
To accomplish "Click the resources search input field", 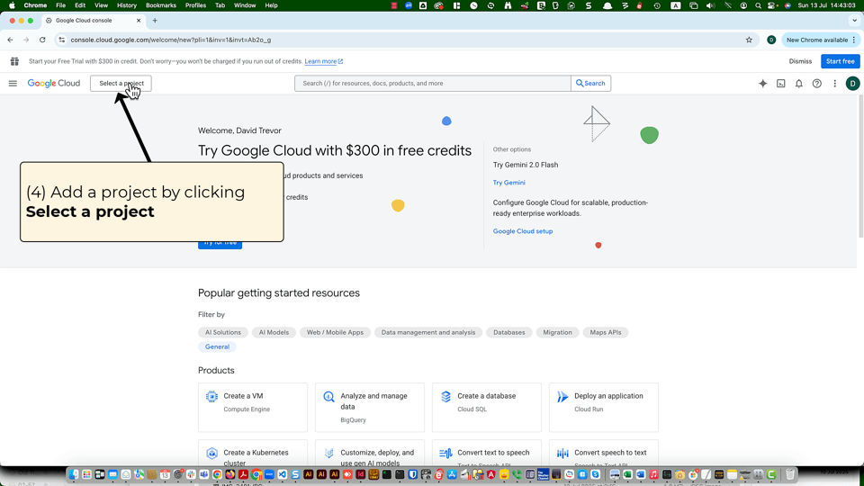I will tap(433, 83).
